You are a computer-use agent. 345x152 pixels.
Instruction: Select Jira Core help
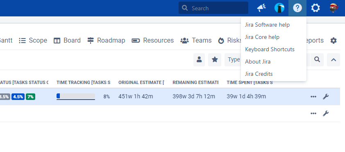click(x=262, y=37)
